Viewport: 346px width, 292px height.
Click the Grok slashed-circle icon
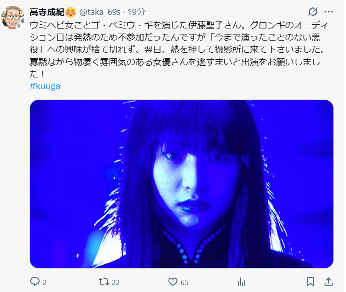313,12
